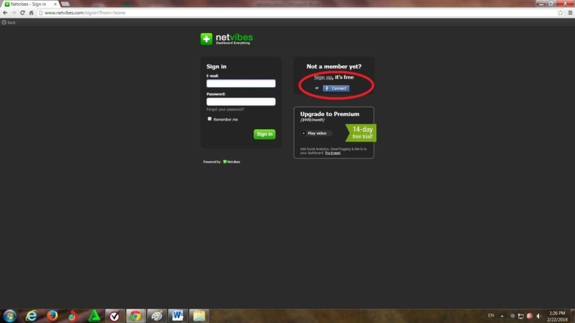This screenshot has width=575, height=323.
Task: Click the Powered by Netvibes logo
Action: 231,162
